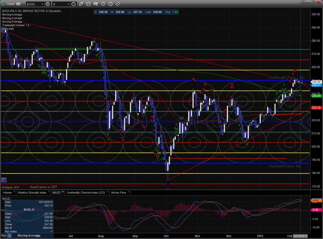Close the Commodity Channel Index tab
Image resolution: width=323 pixels, height=239 pixels.
[x=107, y=192]
